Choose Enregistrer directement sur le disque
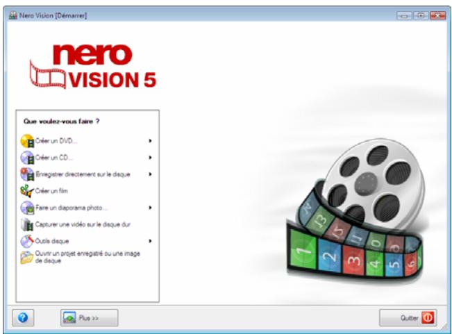 pos(83,174)
